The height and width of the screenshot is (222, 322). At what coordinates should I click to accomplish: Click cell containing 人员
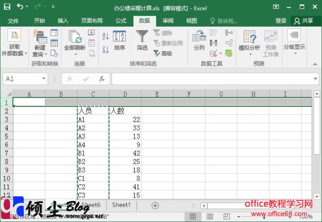point(93,111)
